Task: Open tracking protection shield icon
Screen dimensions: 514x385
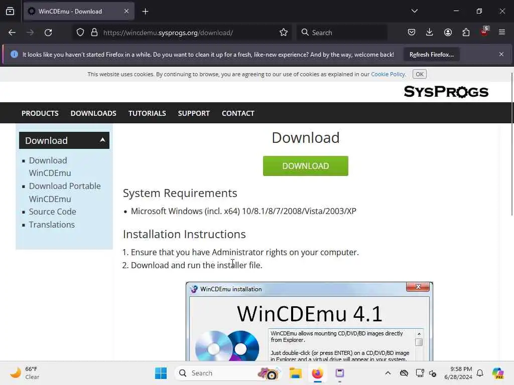Action: (x=80, y=33)
